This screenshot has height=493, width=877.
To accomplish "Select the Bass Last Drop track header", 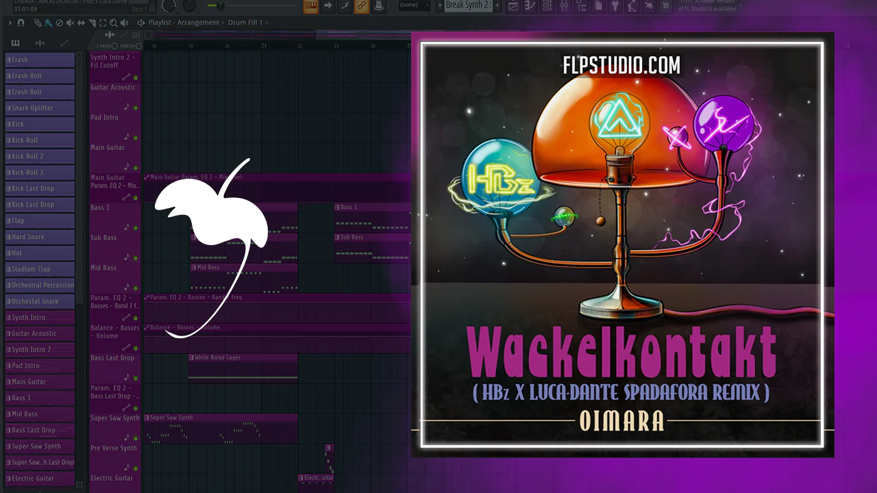I will 115,368.
